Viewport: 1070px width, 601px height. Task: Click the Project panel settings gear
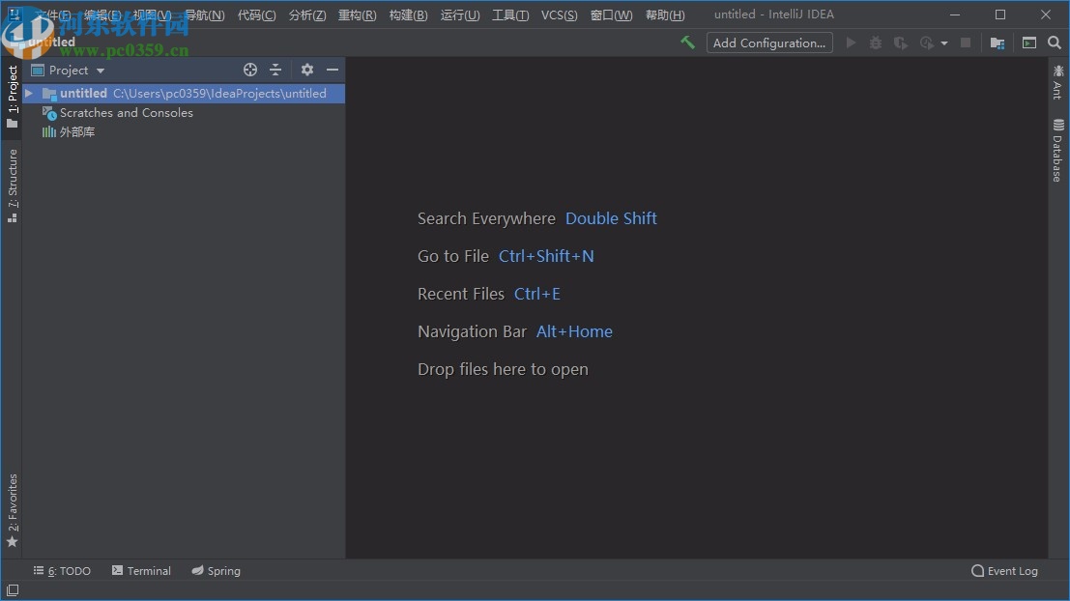tap(306, 70)
